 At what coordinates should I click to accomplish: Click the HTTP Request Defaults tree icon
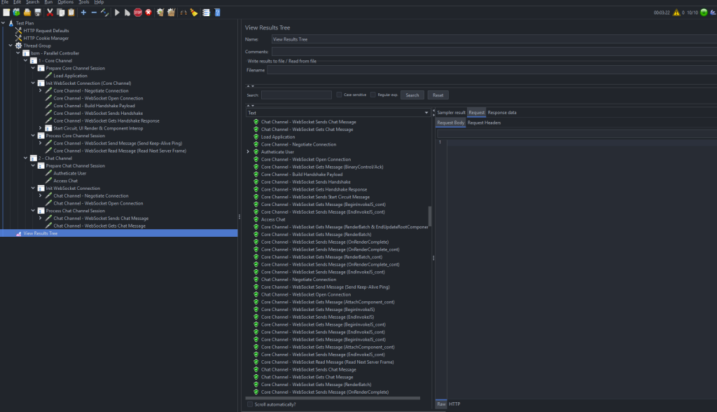tap(18, 31)
